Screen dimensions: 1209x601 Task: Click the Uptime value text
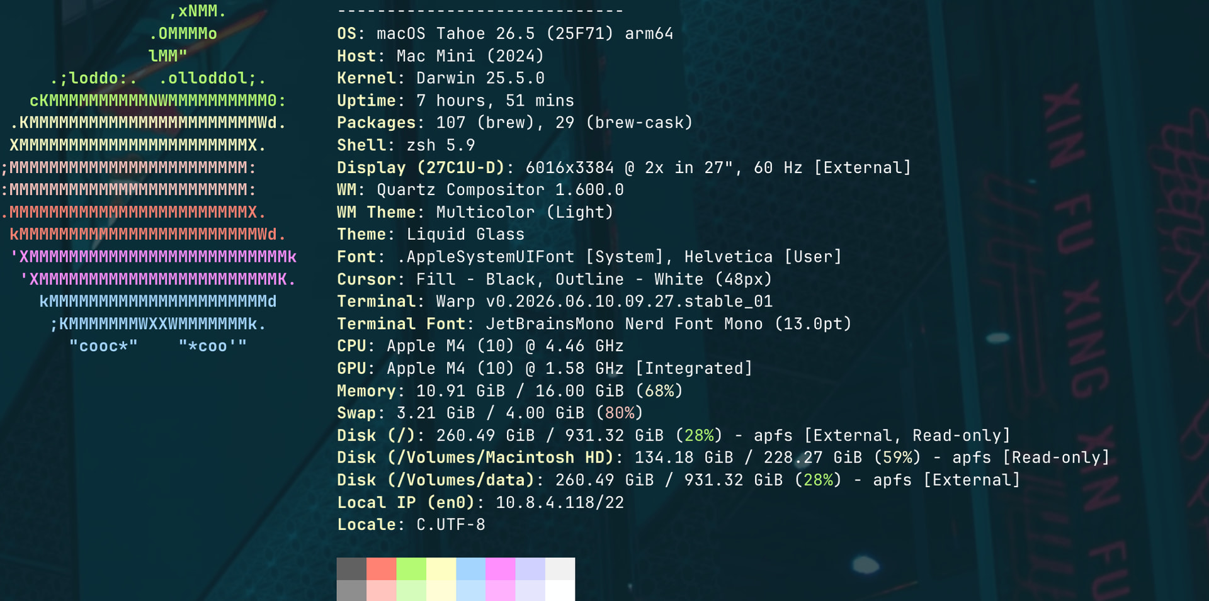[496, 101]
